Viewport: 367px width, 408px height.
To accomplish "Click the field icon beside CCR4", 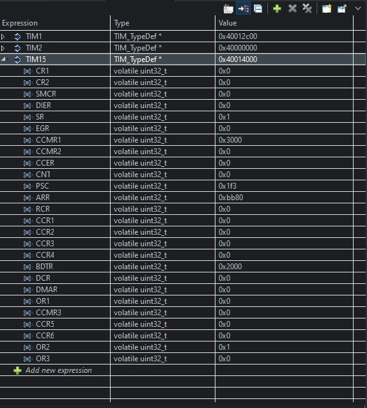I will [28, 255].
